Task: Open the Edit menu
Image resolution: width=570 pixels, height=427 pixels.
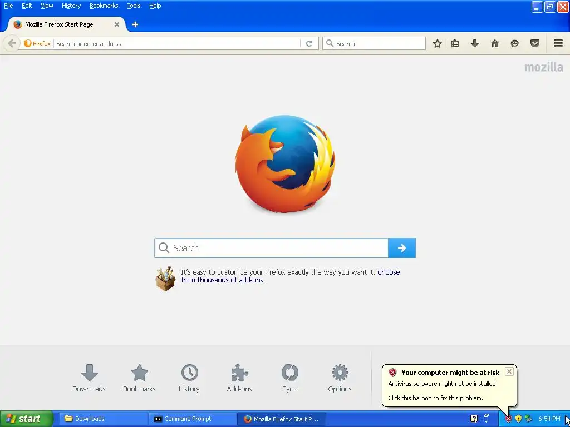Action: point(27,6)
